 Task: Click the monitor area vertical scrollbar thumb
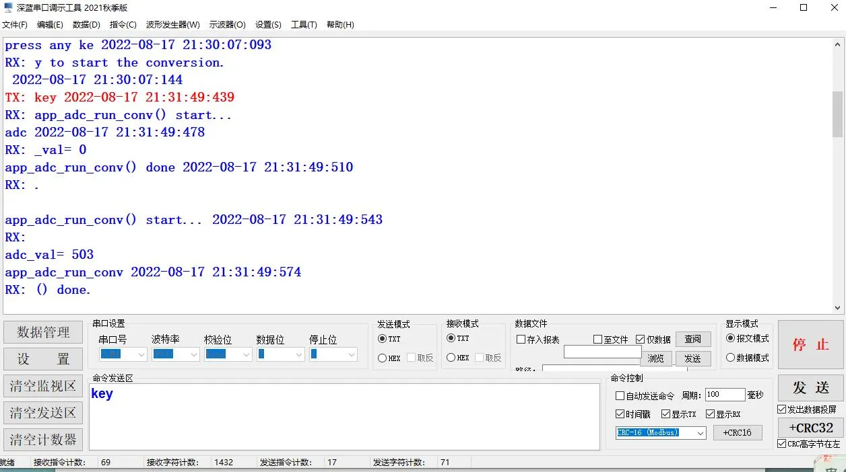pyautogui.click(x=838, y=114)
